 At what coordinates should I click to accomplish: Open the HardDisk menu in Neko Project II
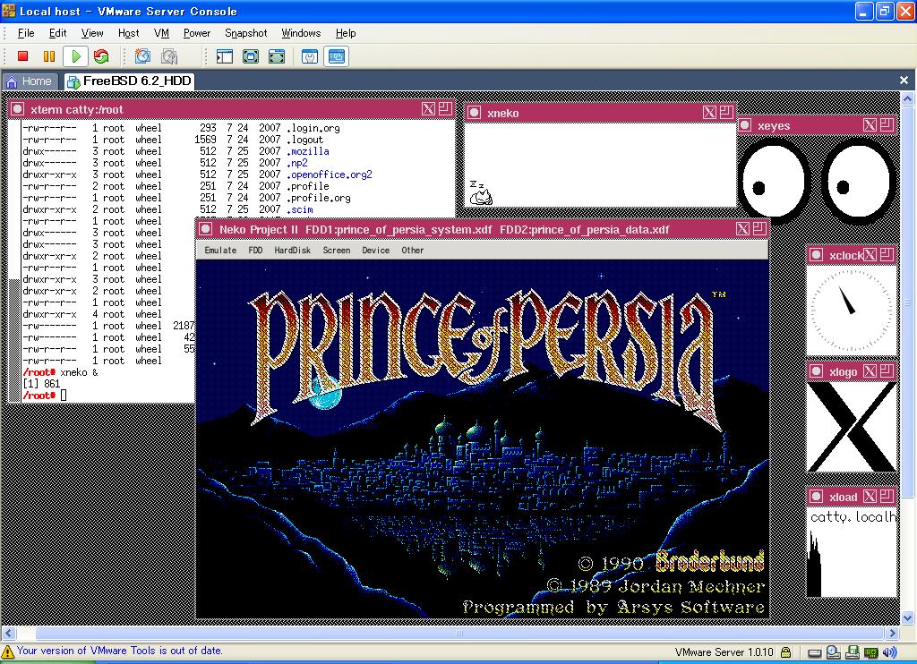293,251
